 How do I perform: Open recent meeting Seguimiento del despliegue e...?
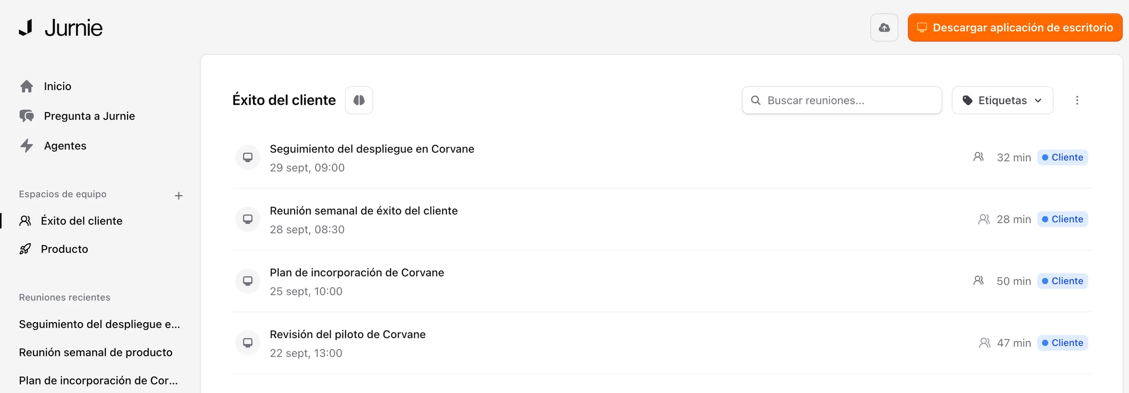coord(99,324)
